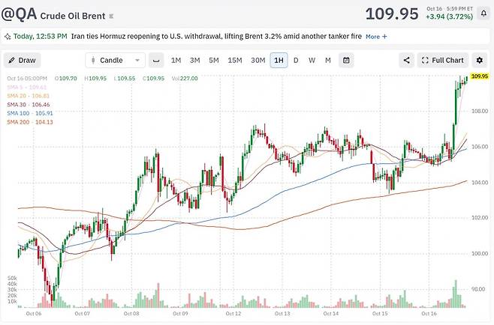The image size is (494, 325).
Task: Open chart settings gear
Action: (479, 61)
